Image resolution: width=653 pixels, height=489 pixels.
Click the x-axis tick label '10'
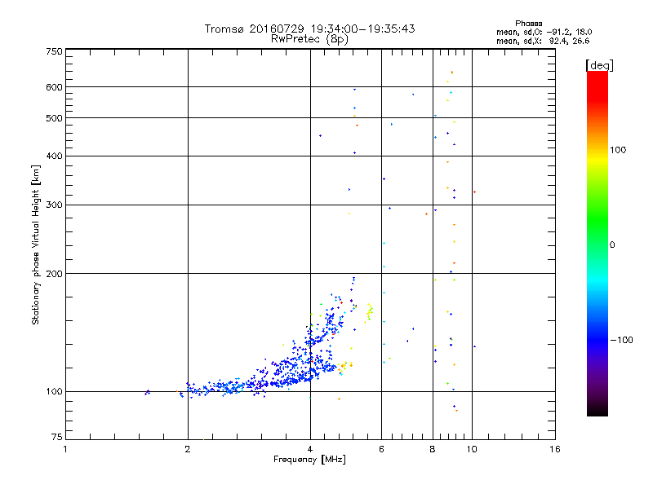472,449
